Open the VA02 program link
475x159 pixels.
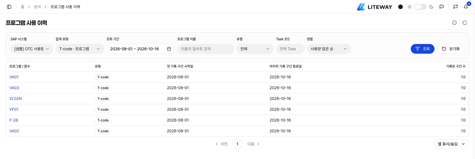14,131
